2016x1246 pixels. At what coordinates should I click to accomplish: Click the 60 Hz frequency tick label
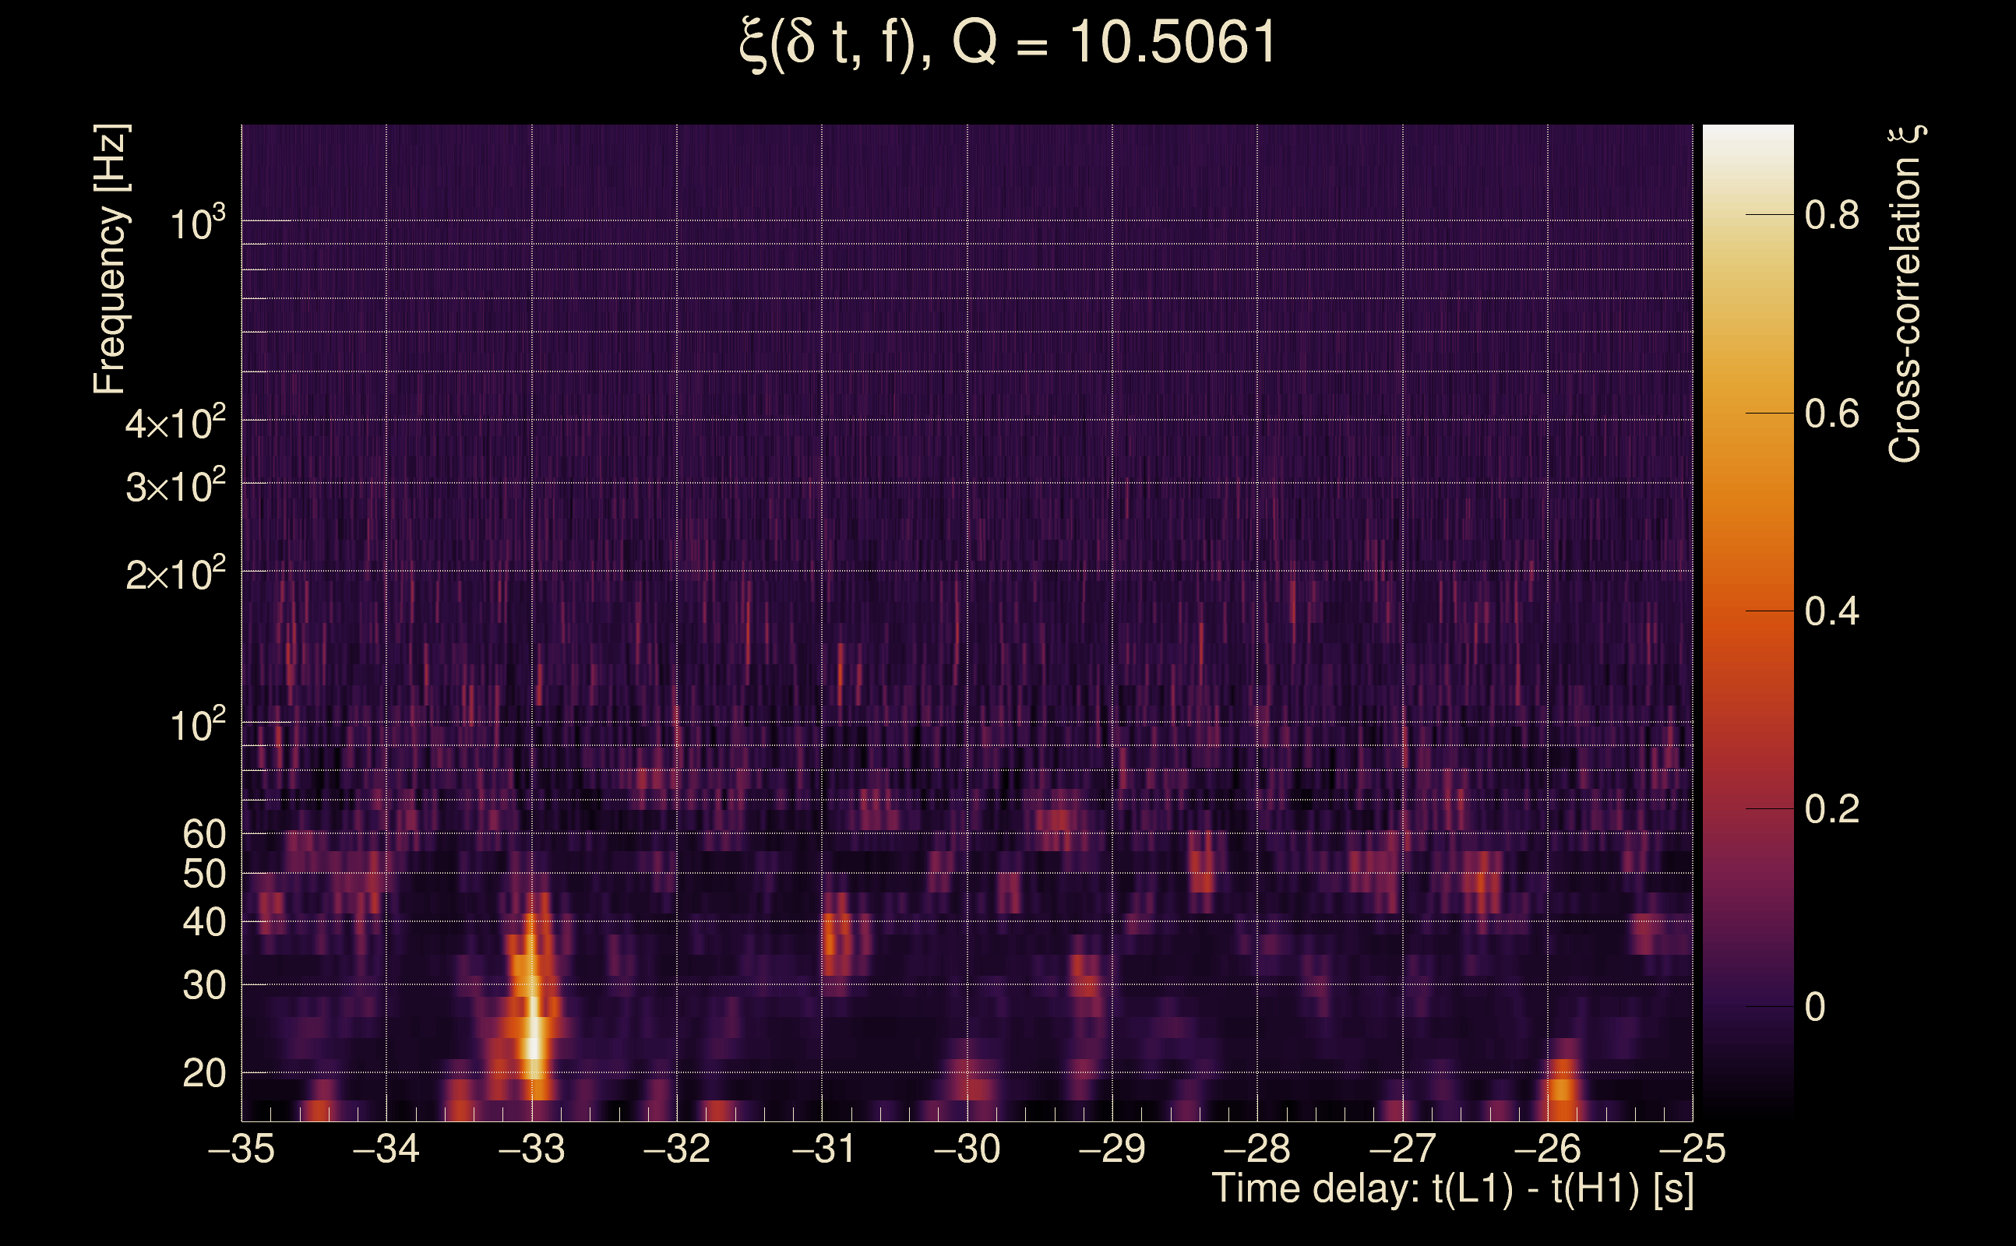pyautogui.click(x=203, y=834)
